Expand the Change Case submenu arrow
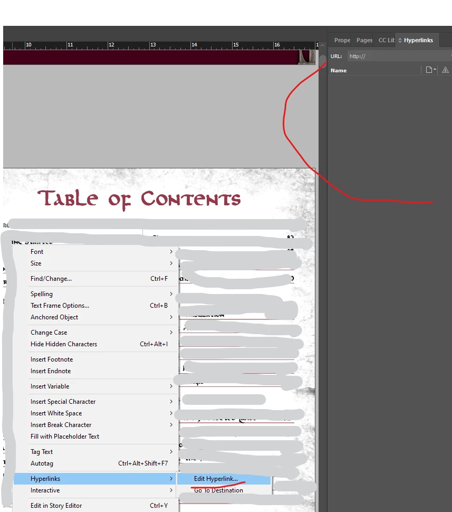452x512 pixels. click(x=171, y=333)
